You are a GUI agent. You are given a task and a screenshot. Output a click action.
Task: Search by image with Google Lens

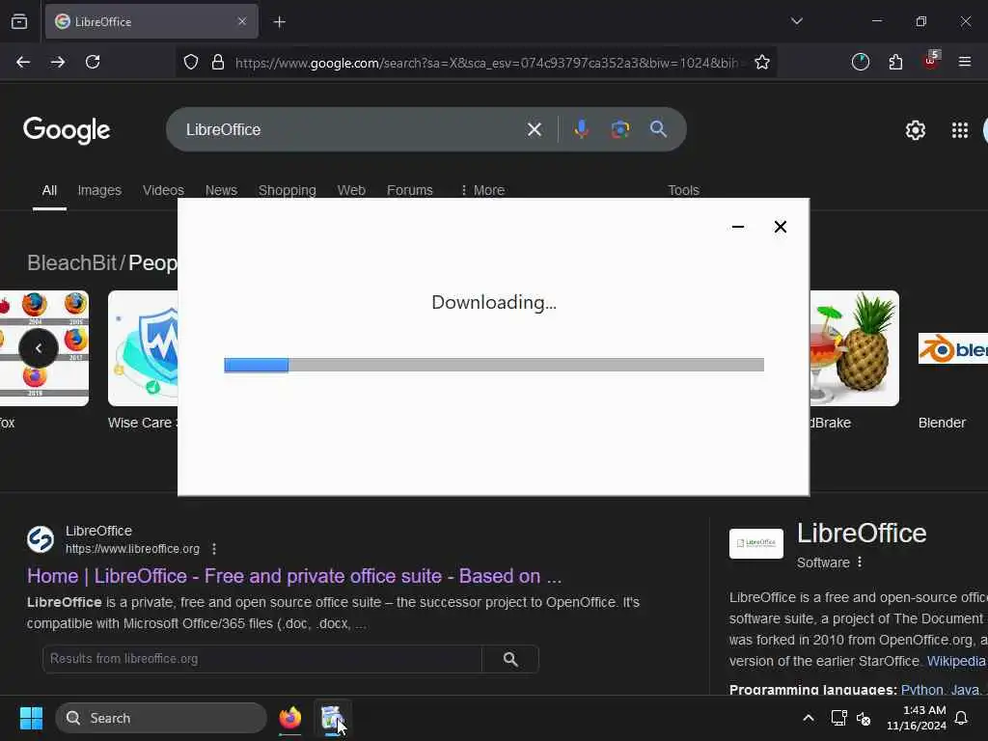tap(620, 129)
